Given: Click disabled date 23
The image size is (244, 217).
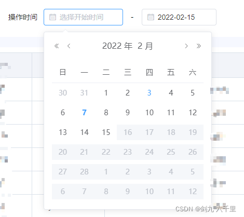Looking at the screenshot, I should coord(128,152).
